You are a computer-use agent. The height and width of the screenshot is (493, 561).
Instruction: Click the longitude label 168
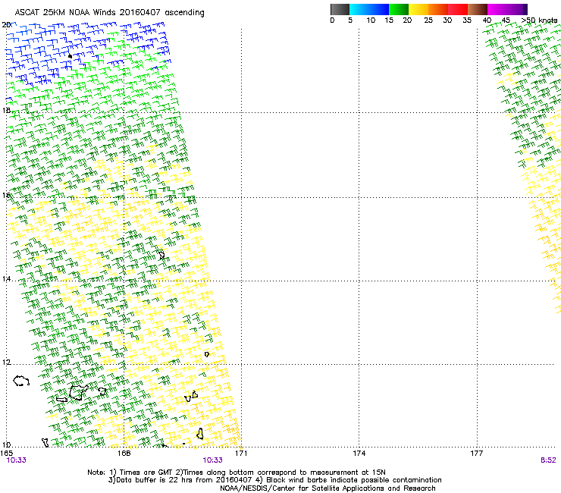124,454
